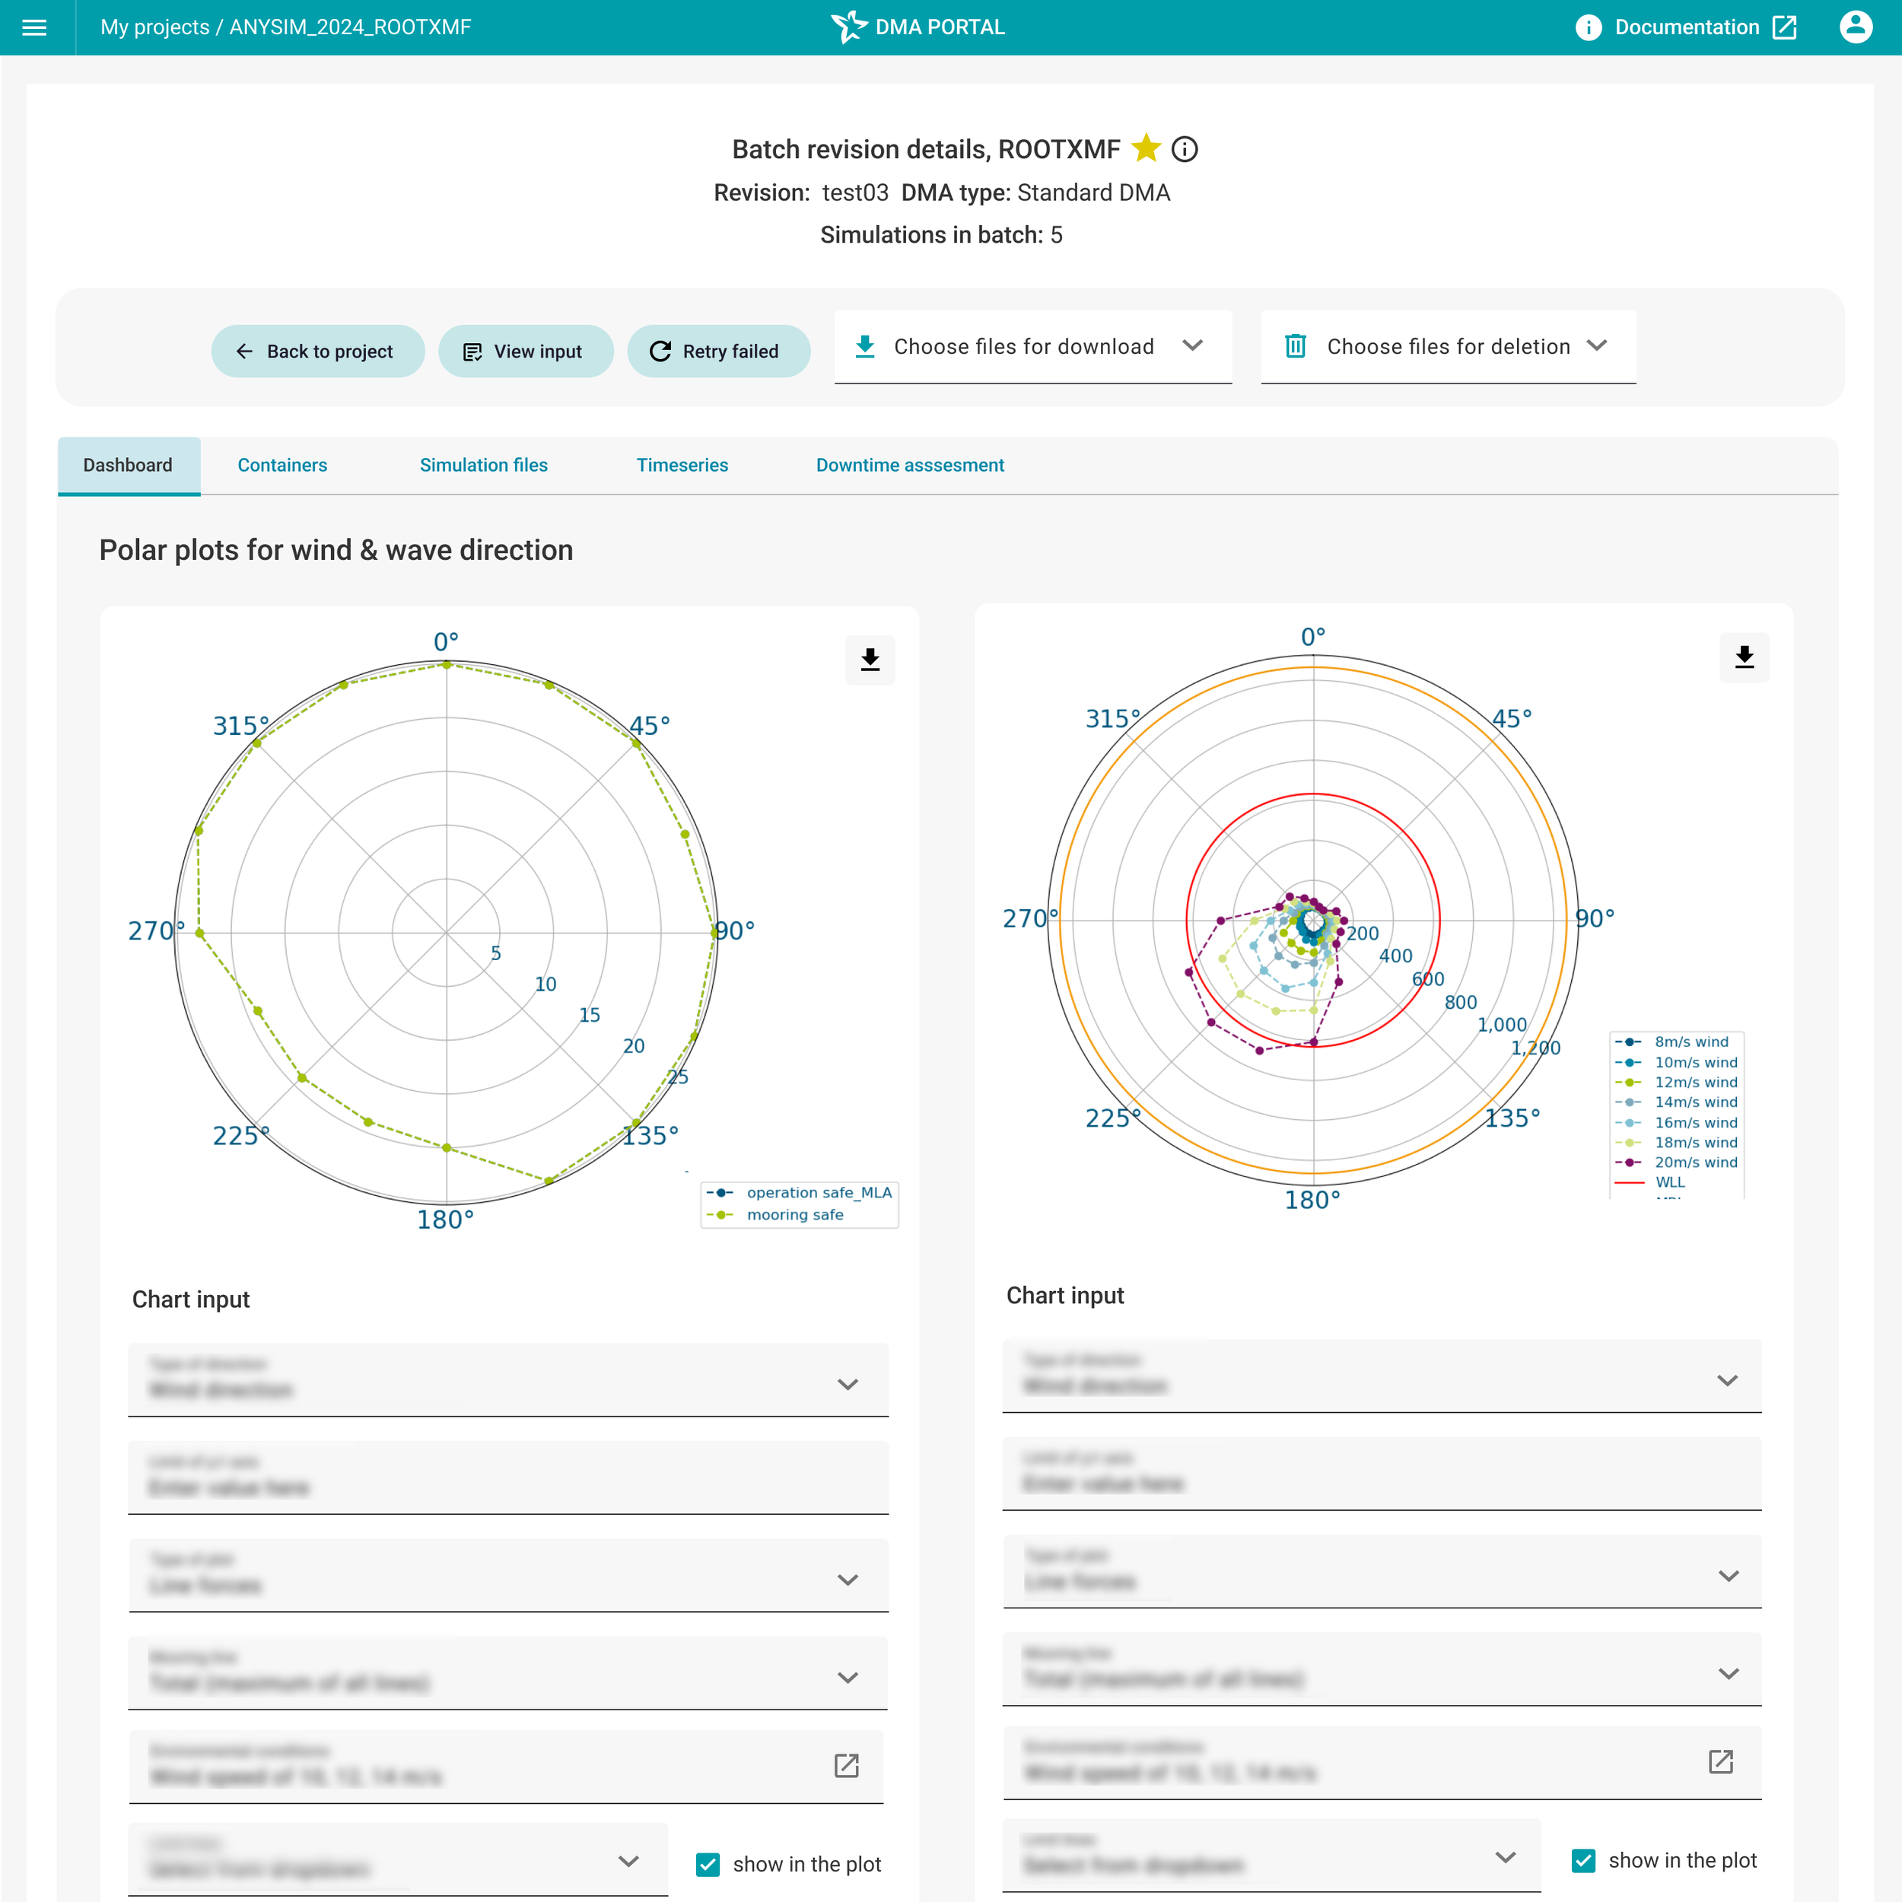Download the right polar chart image
Screen dimensions: 1902x1902
(1745, 657)
